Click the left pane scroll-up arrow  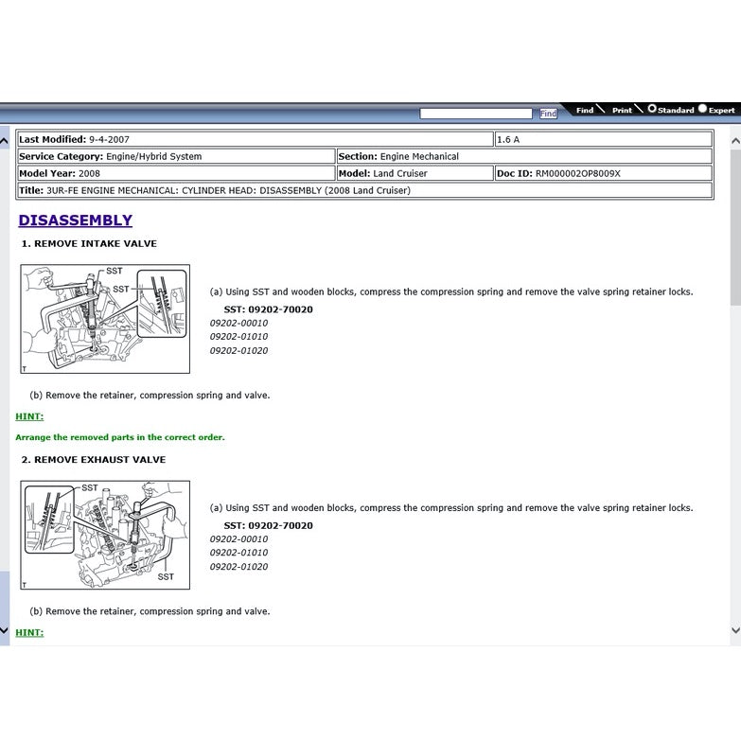5,141
